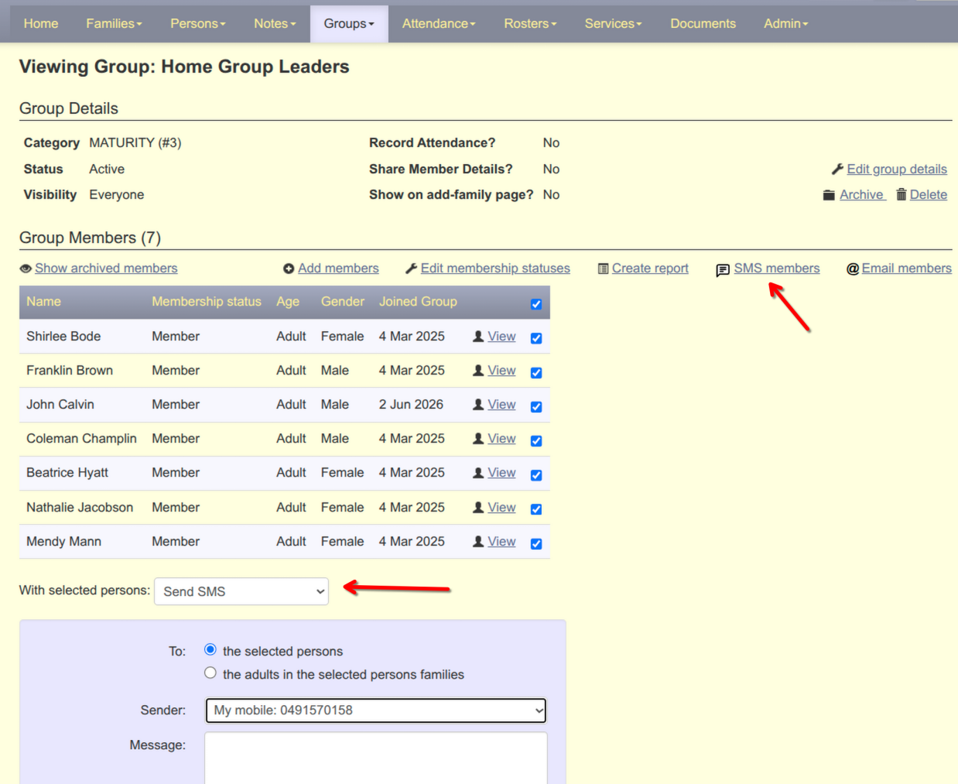Image resolution: width=958 pixels, height=784 pixels.
Task: Click the person icon in Mendy Mann row
Action: click(x=478, y=542)
